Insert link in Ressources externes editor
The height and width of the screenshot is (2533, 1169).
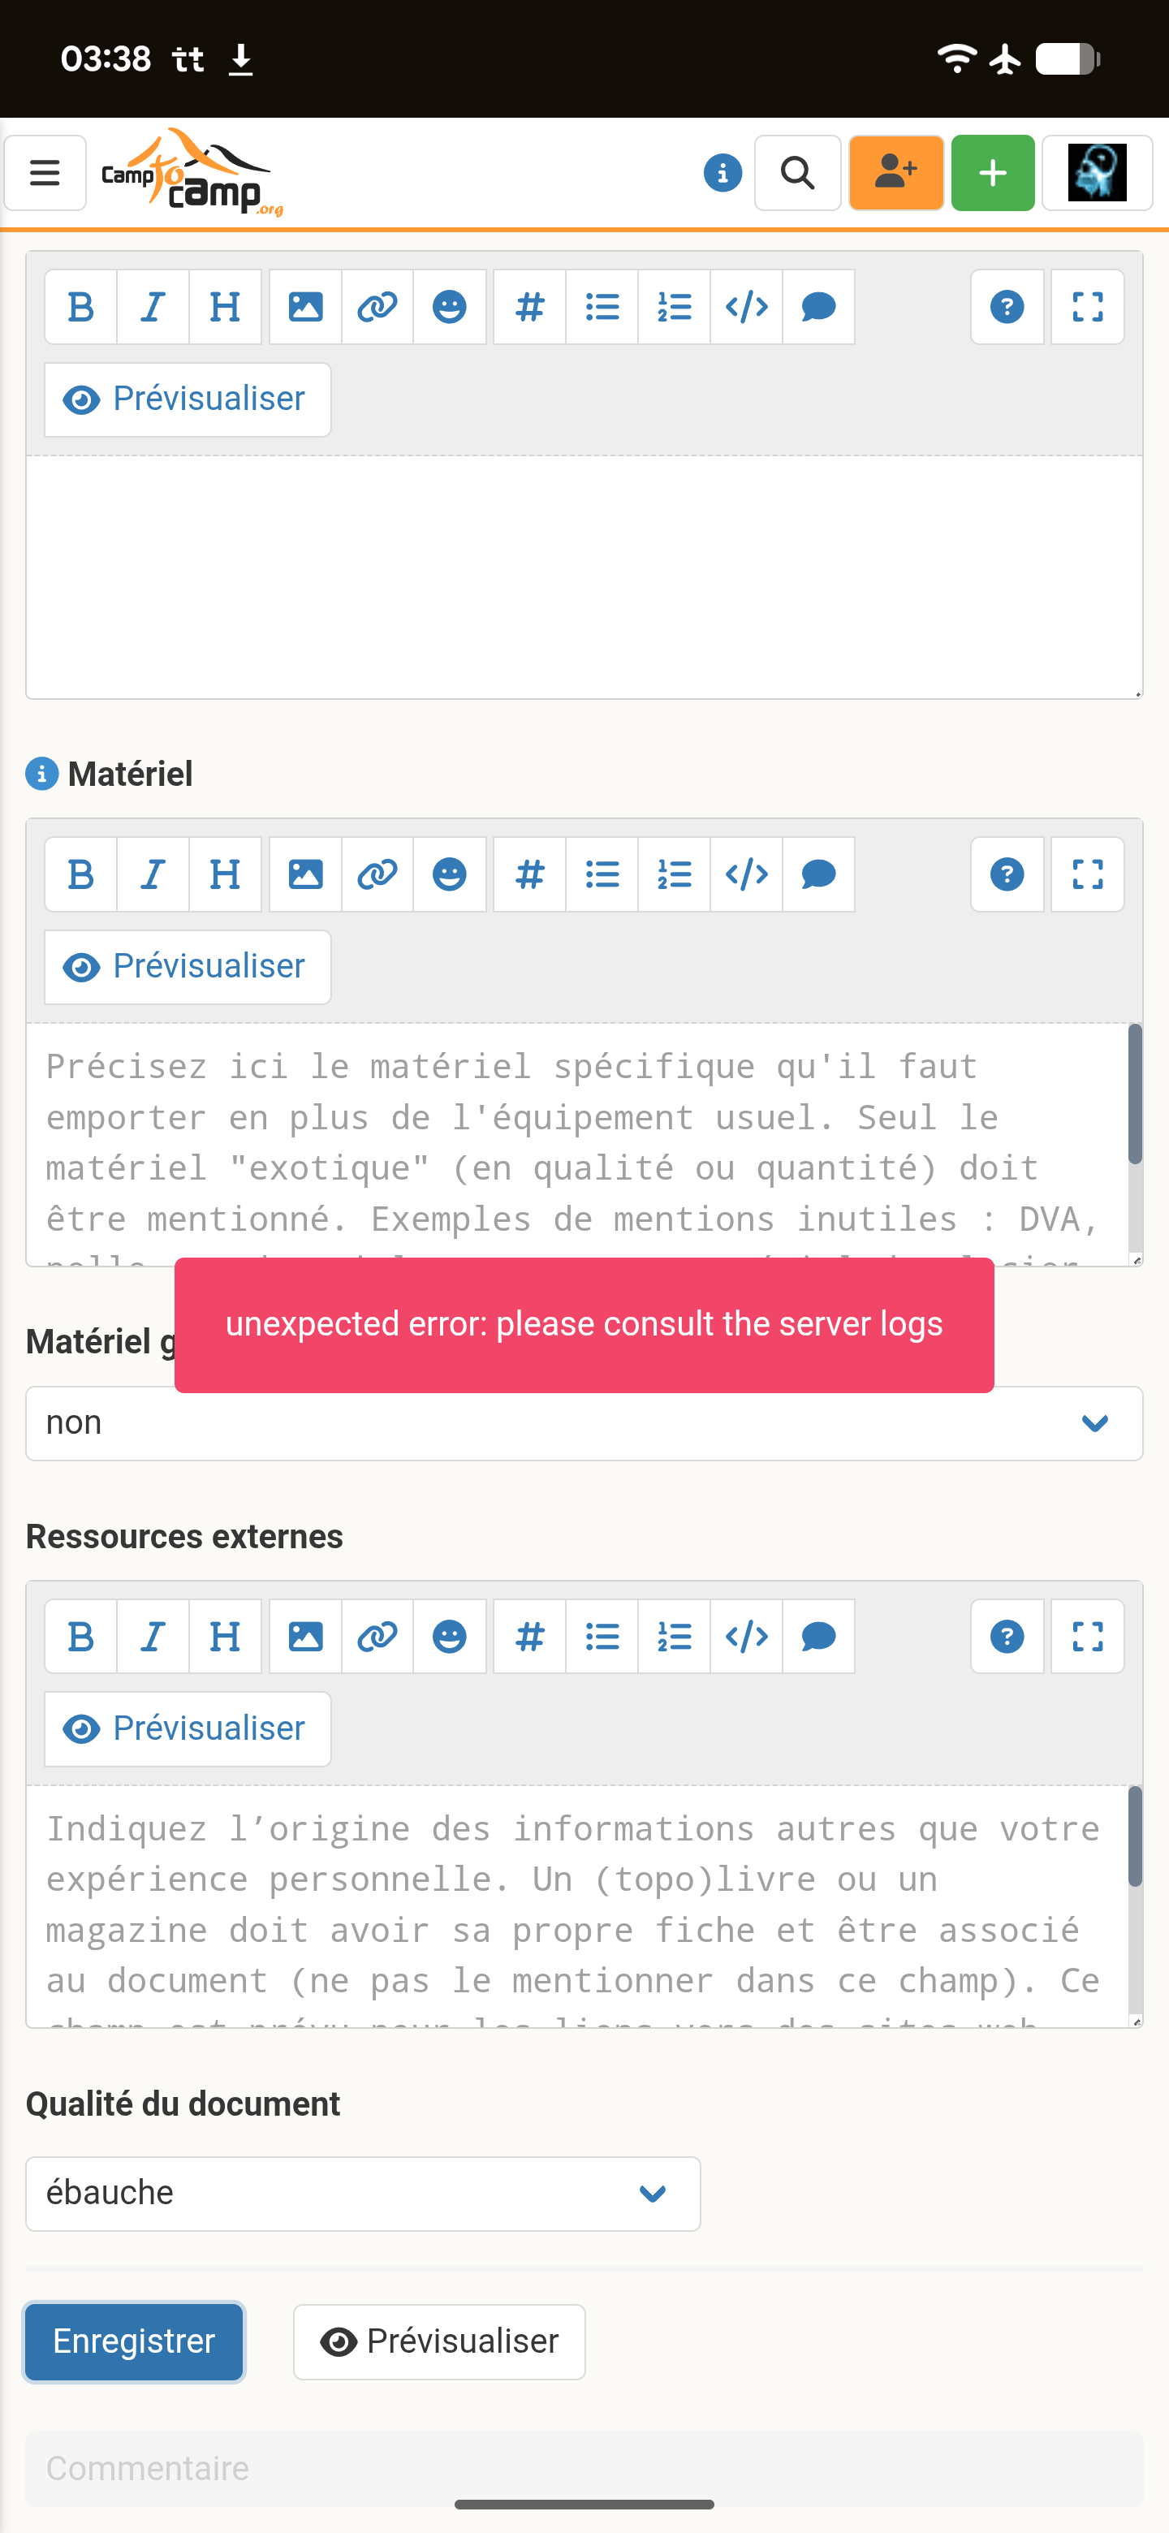pos(377,1636)
